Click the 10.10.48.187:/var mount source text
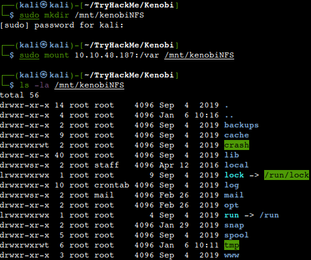311x260 pixels. [x=117, y=55]
